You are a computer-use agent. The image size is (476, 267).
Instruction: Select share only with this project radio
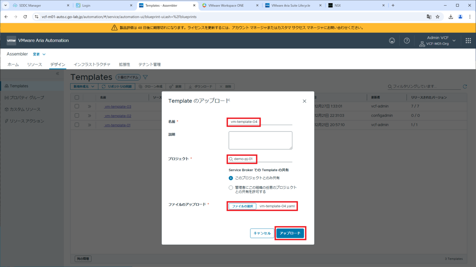231,178
